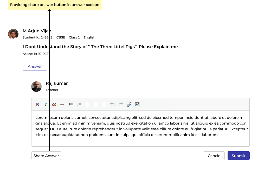Align text to the left
Viewport: 258px width, 169px height.
[87, 105]
